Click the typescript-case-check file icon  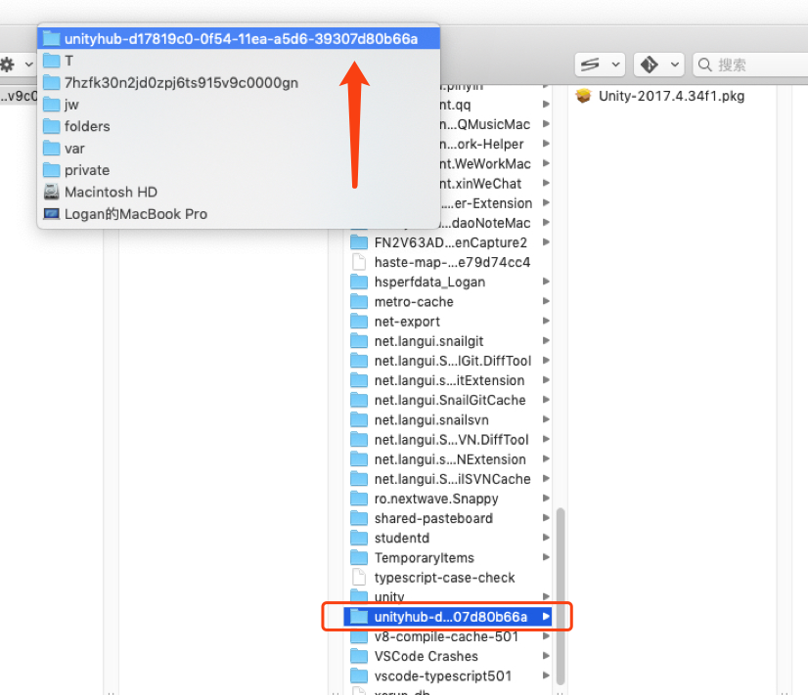click(x=359, y=578)
